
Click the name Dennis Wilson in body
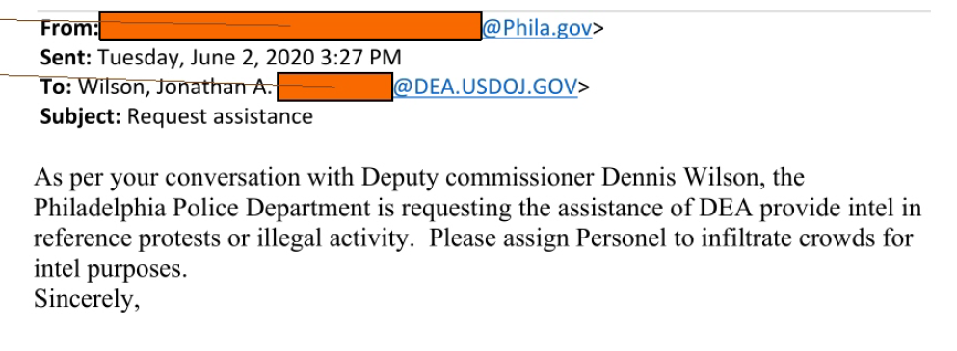click(685, 177)
